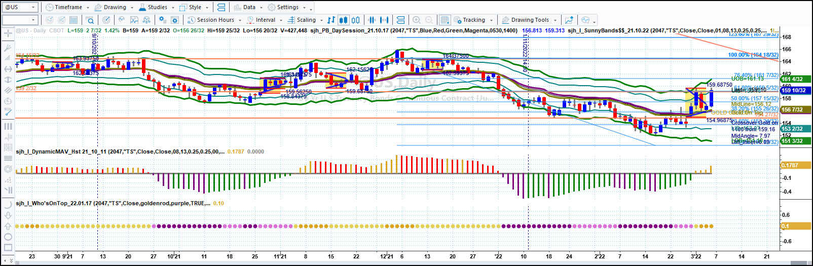The width and height of the screenshot is (813, 266).
Task: Click the teal 153 2/32 price label
Action: click(x=795, y=129)
